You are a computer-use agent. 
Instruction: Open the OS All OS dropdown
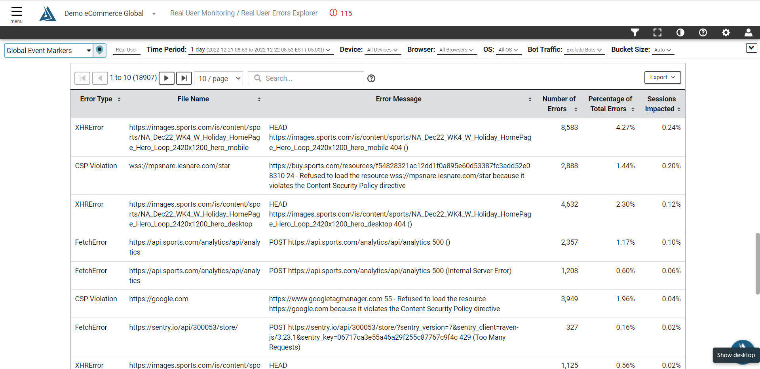[x=508, y=50]
